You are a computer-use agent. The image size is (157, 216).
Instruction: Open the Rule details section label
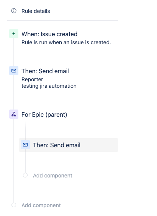coord(36,11)
